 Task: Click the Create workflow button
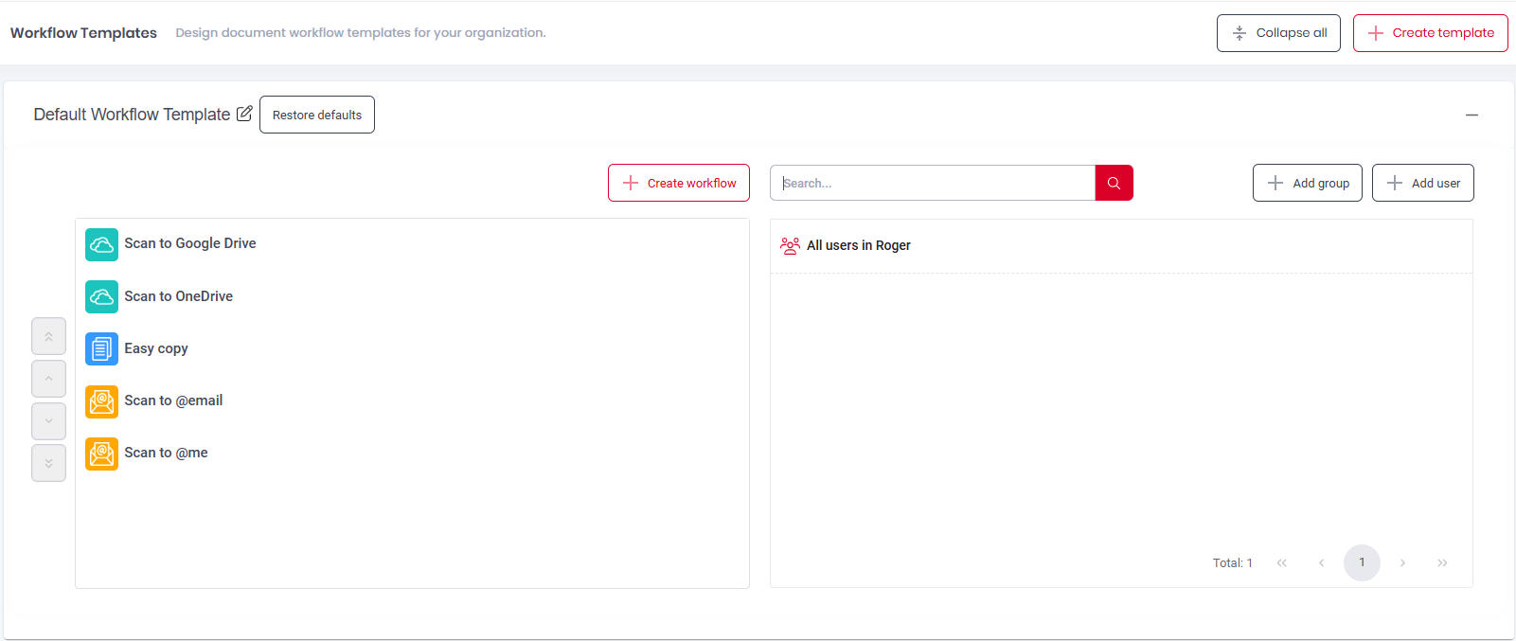pyautogui.click(x=679, y=183)
